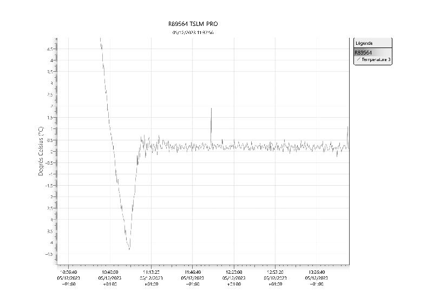Select the R89564 device row in legend
This screenshot has height=305, width=433.
pos(363,53)
